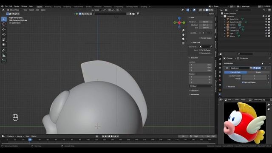The height and width of the screenshot is (153, 272).
Task: Select the Annotate pencil tool
Action: pos(4,50)
